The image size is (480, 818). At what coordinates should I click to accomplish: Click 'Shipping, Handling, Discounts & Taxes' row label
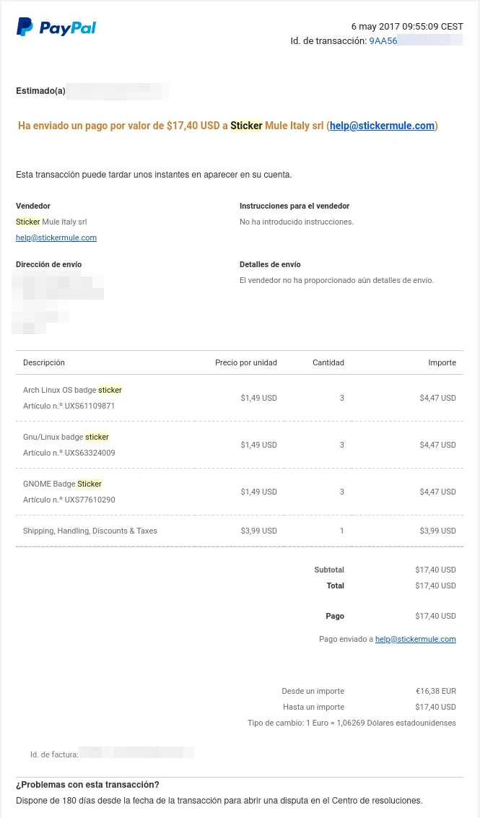[x=90, y=531]
